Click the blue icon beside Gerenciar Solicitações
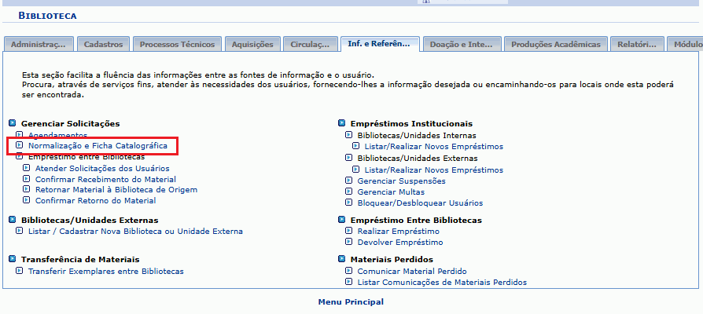This screenshot has width=703, height=314. [13, 124]
